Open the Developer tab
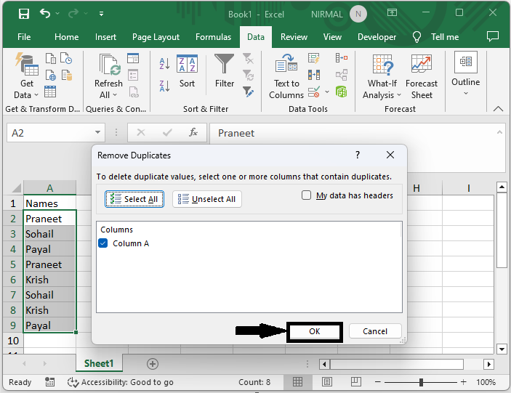511x393 pixels. pyautogui.click(x=377, y=37)
